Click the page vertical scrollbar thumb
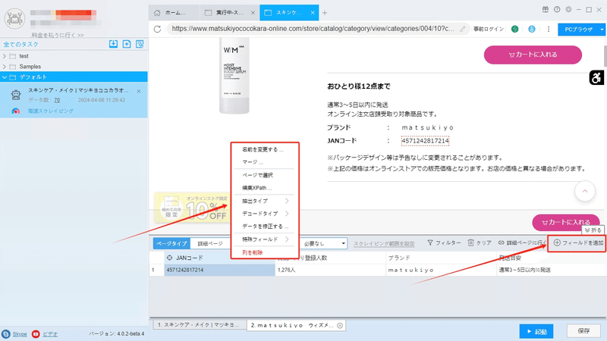This screenshot has height=341, width=607. (605, 55)
